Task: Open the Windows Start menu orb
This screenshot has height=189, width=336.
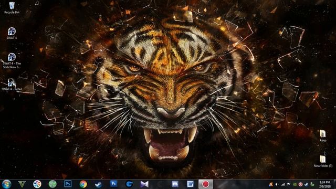Action: (x=6, y=184)
